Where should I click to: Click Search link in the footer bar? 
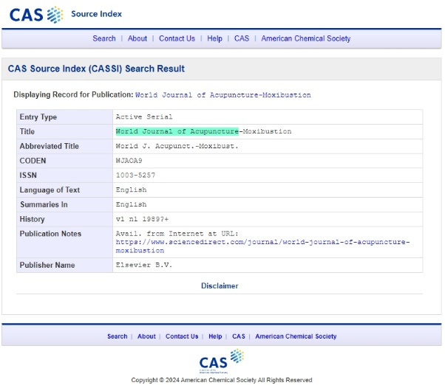(118, 336)
